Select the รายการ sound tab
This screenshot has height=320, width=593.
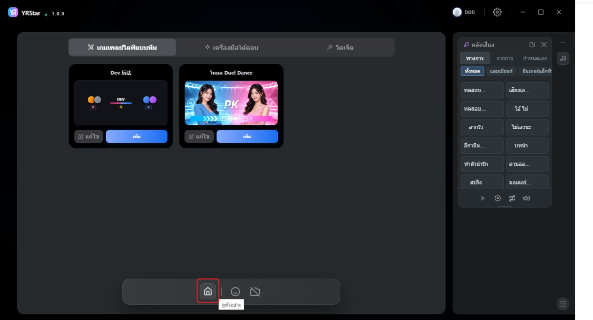(505, 58)
